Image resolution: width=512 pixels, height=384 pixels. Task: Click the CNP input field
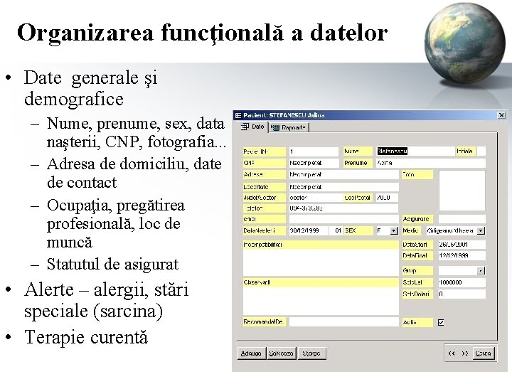pyautogui.click(x=314, y=163)
